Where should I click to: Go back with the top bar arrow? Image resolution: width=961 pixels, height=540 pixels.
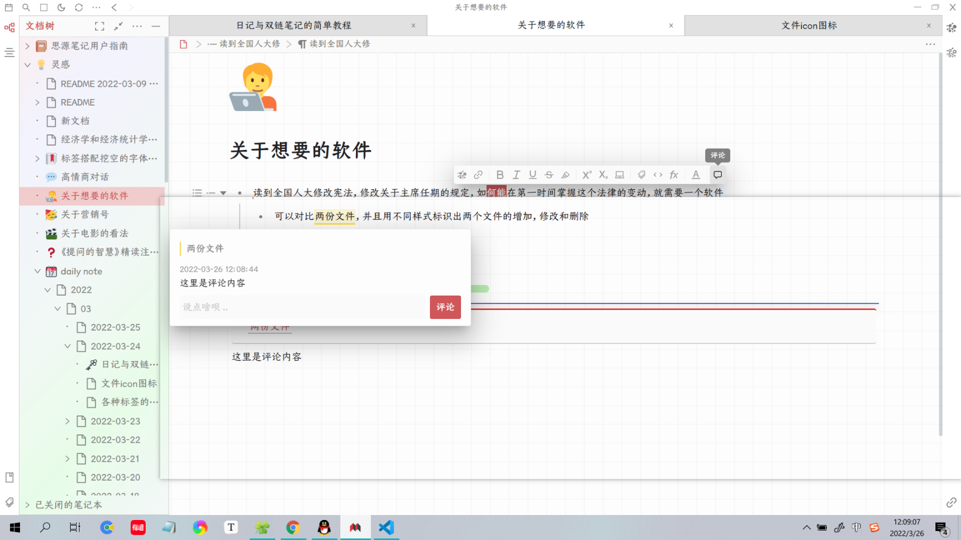coord(114,7)
